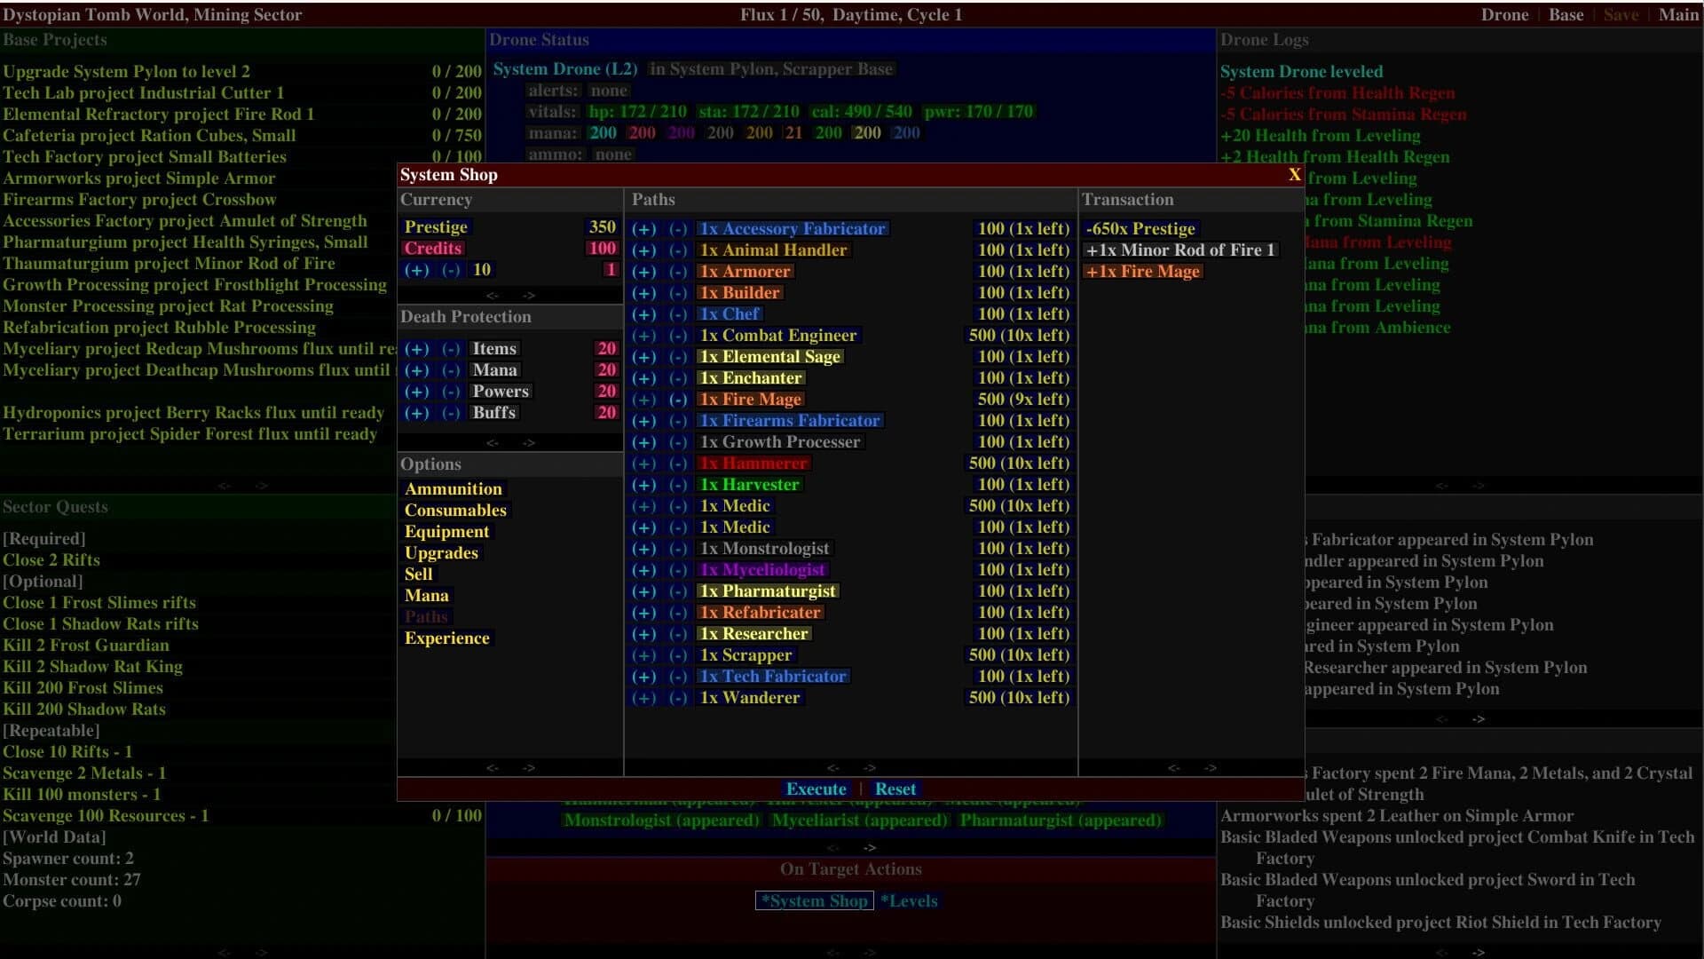Switch to Base view in top bar
Image resolution: width=1704 pixels, height=959 pixels.
coord(1566,15)
